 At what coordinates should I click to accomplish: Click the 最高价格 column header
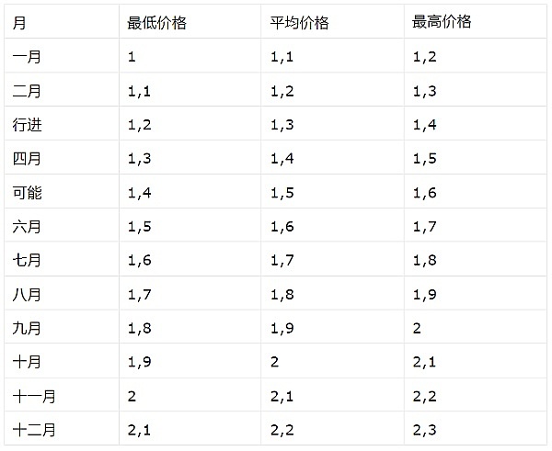point(443,23)
